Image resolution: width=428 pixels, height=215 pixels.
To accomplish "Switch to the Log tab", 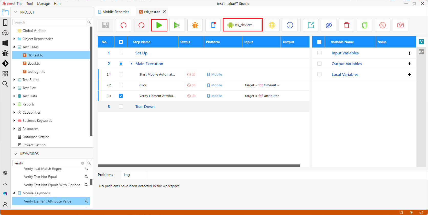I will coord(127,175).
